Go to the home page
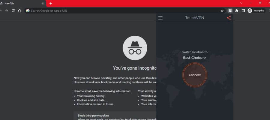The width and height of the screenshot is (270, 120). pyautogui.click(x=20, y=10)
